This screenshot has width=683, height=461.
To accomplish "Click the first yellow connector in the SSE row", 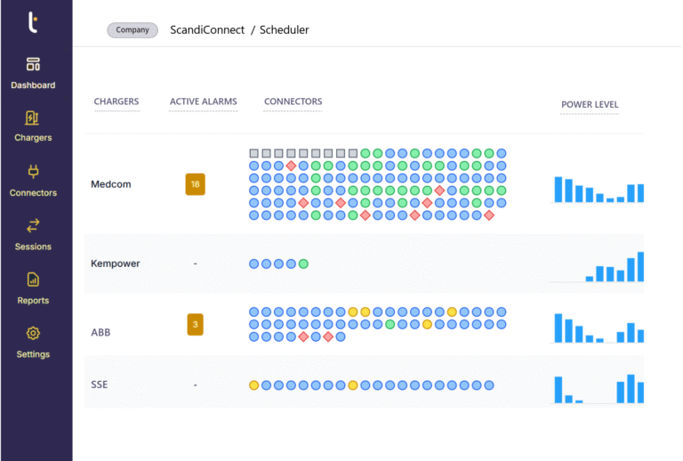I will tap(253, 385).
